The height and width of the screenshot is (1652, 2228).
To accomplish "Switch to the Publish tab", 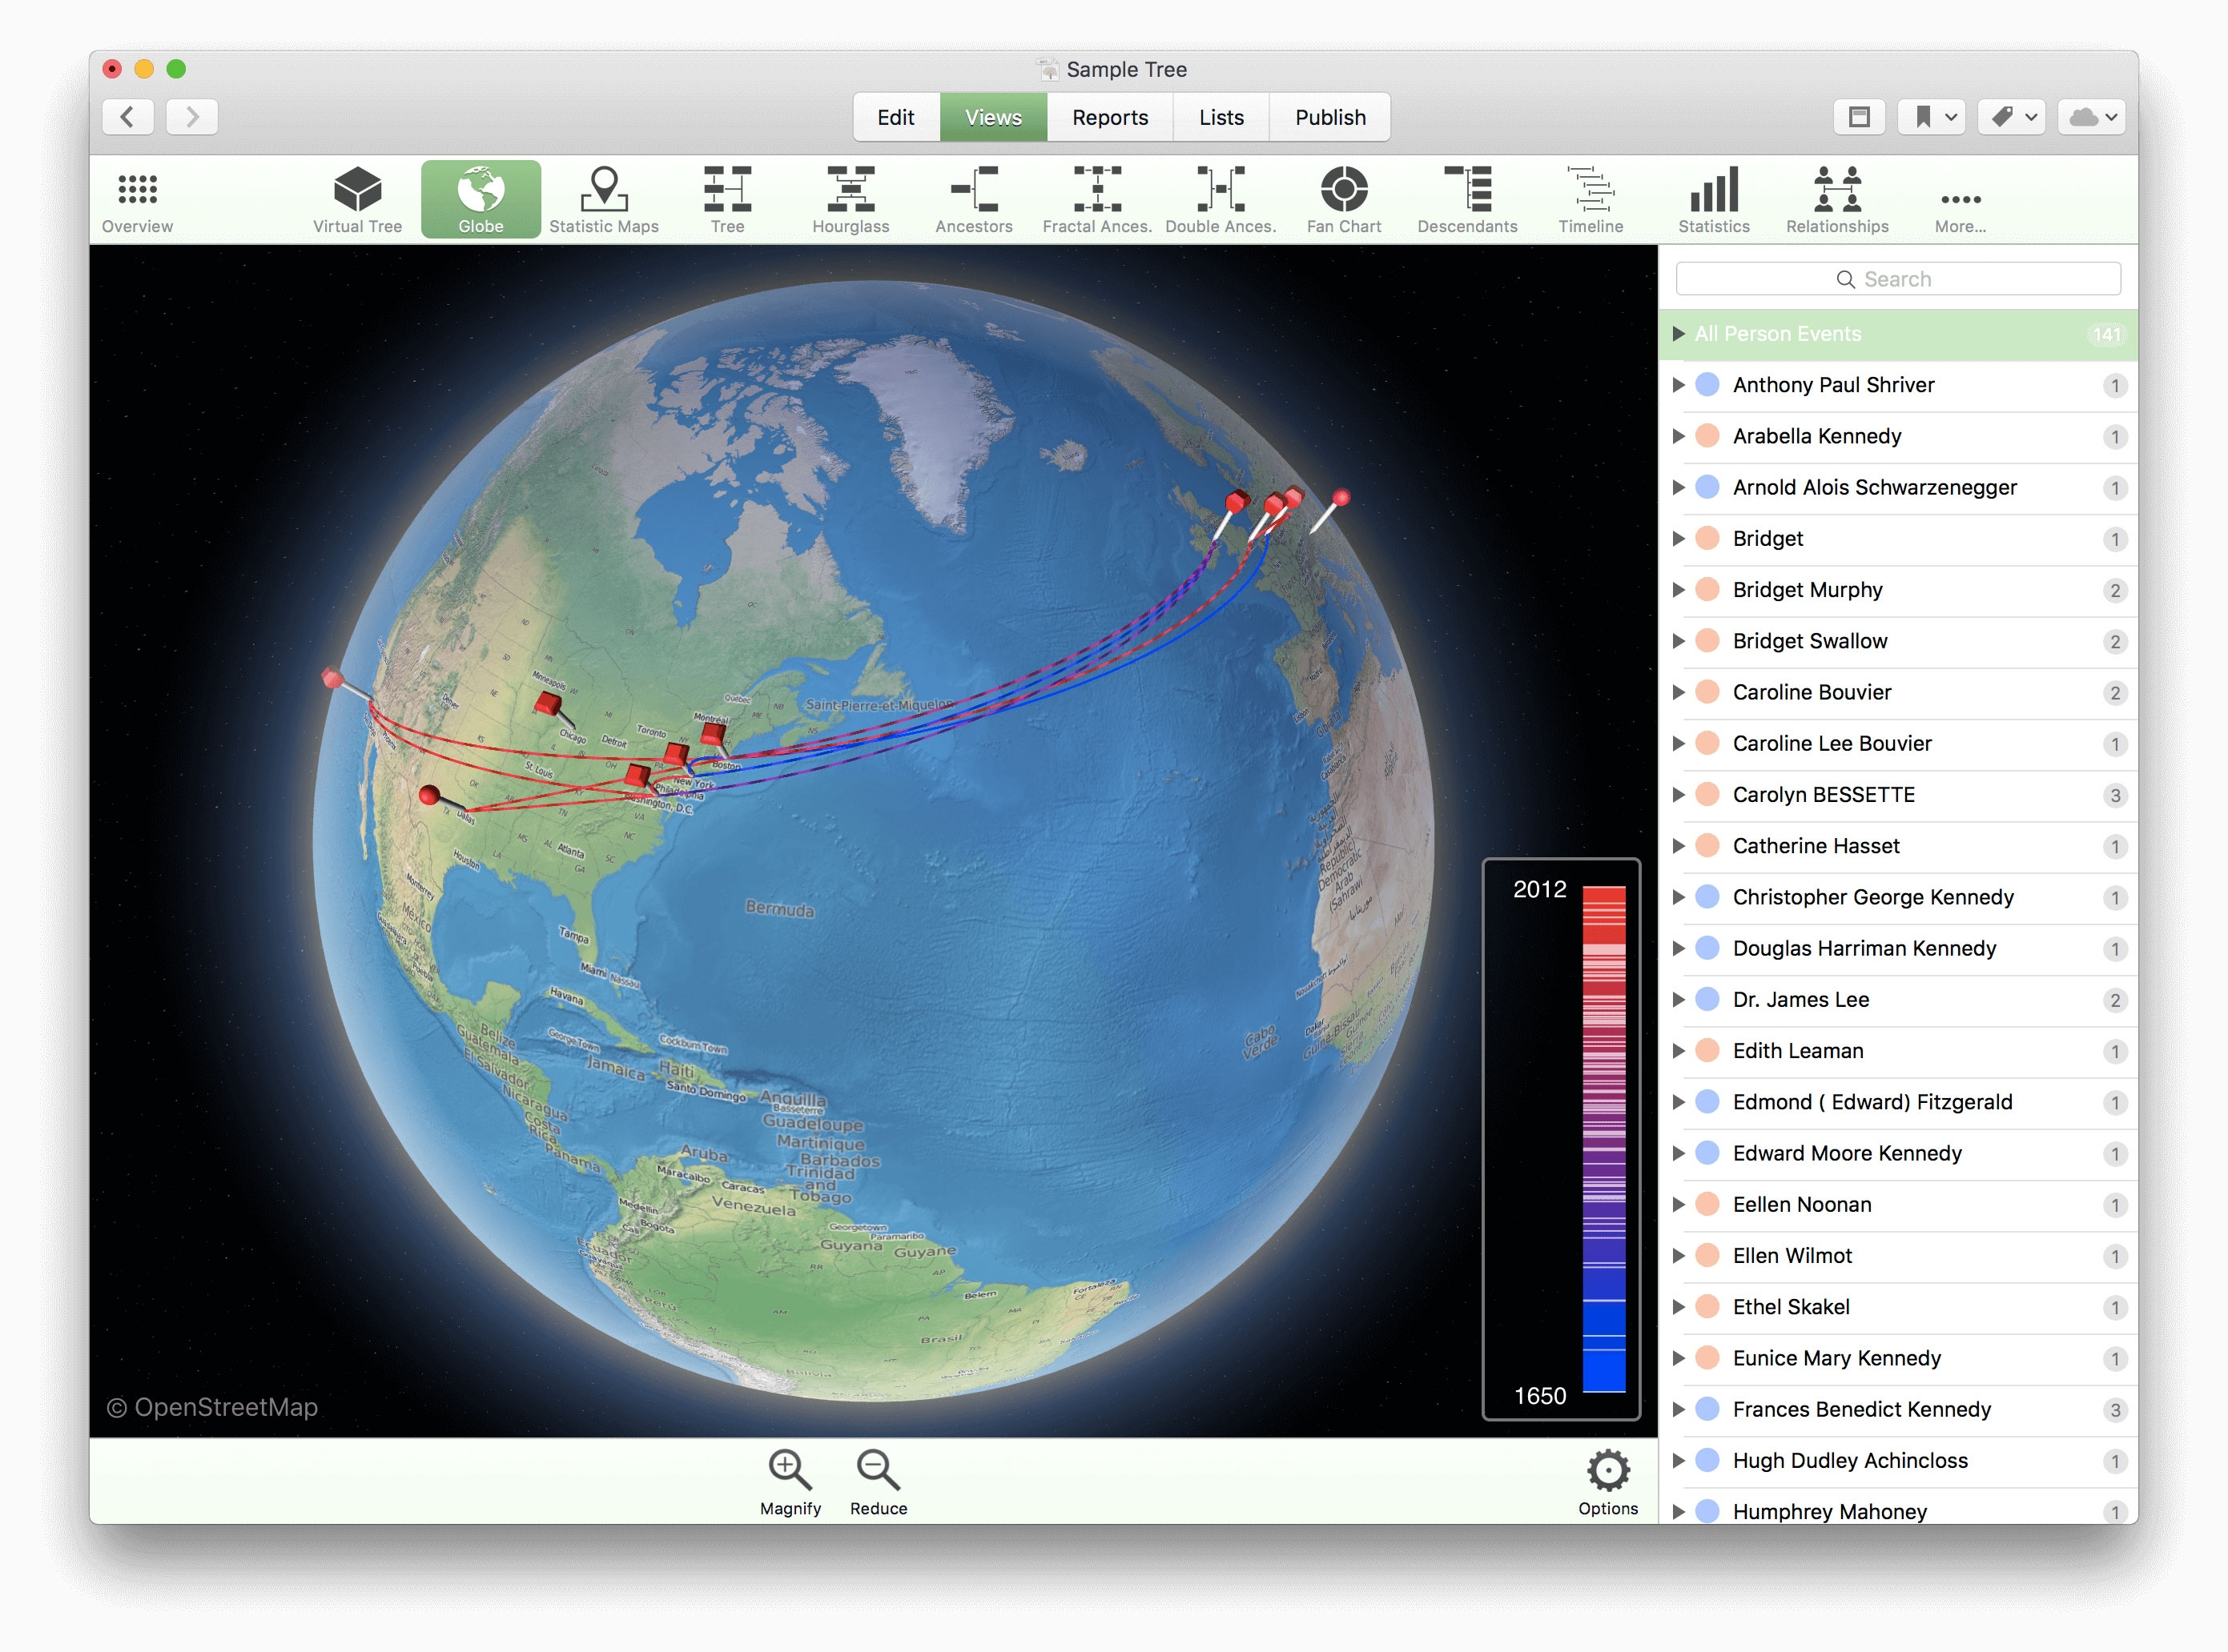I will [x=1329, y=117].
